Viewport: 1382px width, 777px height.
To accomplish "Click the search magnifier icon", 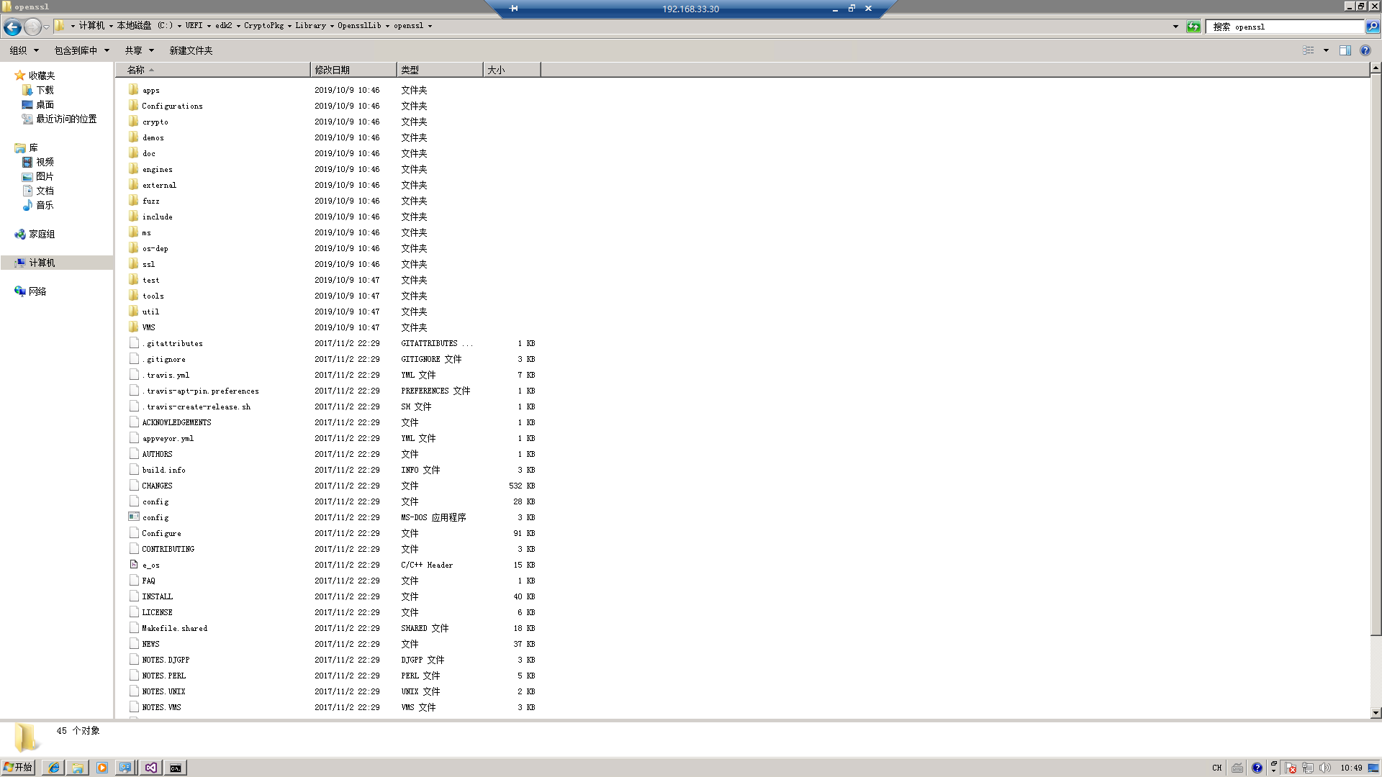I will (1373, 27).
